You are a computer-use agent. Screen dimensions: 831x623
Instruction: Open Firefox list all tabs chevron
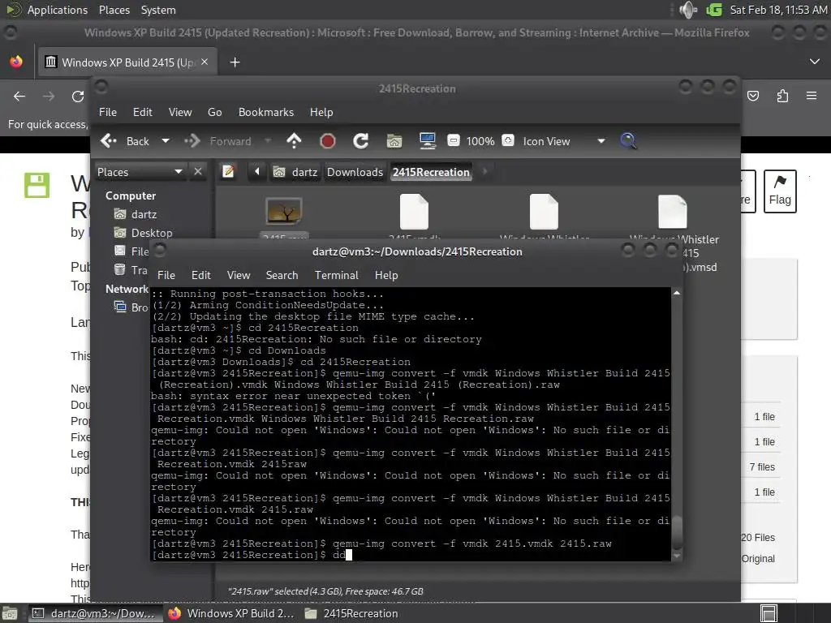815,62
